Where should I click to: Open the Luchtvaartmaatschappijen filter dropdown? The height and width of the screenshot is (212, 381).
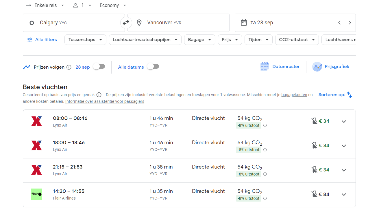click(x=145, y=40)
